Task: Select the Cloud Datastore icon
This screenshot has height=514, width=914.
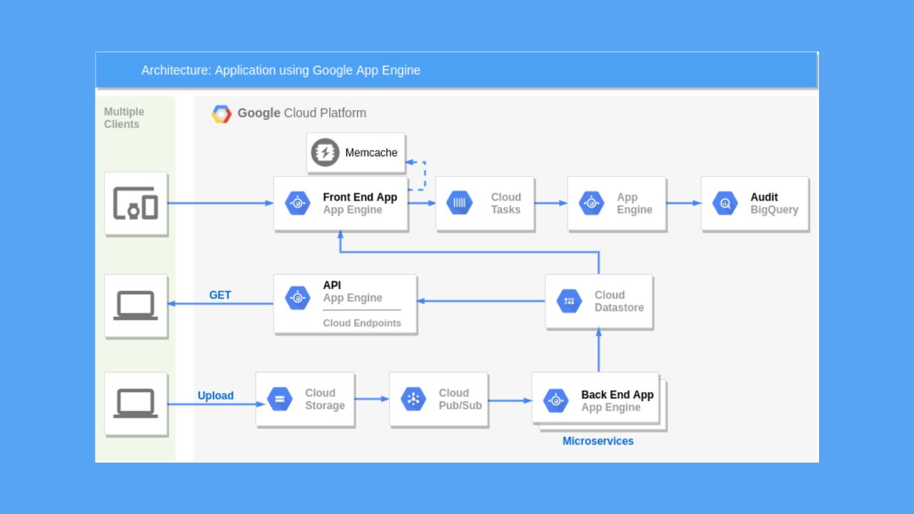Action: click(569, 301)
